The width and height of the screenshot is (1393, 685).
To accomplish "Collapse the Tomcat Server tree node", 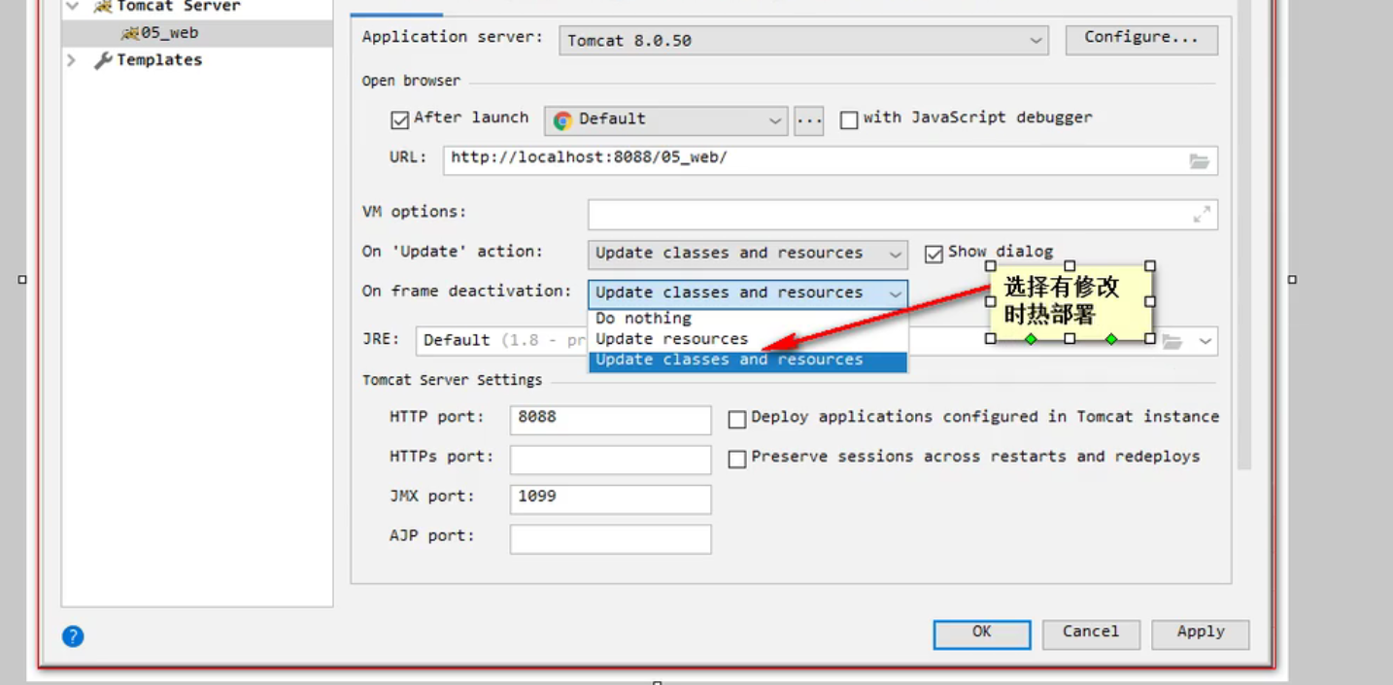I will click(x=73, y=6).
